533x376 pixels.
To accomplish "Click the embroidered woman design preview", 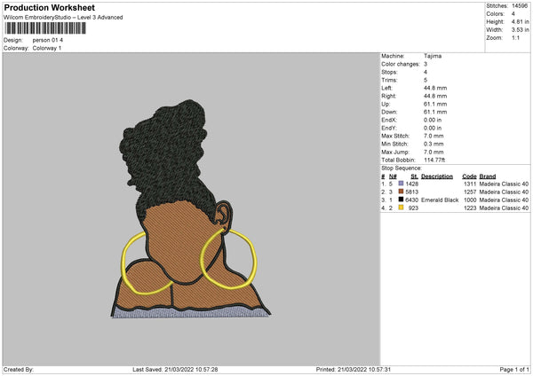I will click(191, 208).
